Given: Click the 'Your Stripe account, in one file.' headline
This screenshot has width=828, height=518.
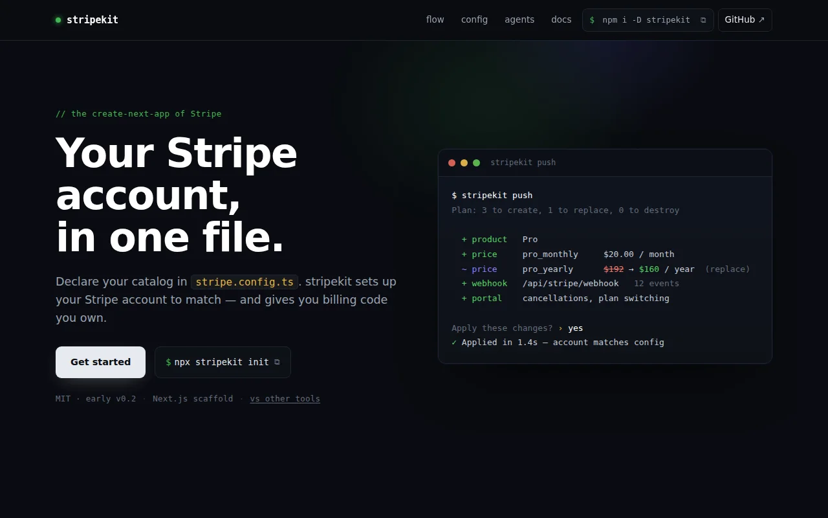Looking at the screenshot, I should point(177,195).
